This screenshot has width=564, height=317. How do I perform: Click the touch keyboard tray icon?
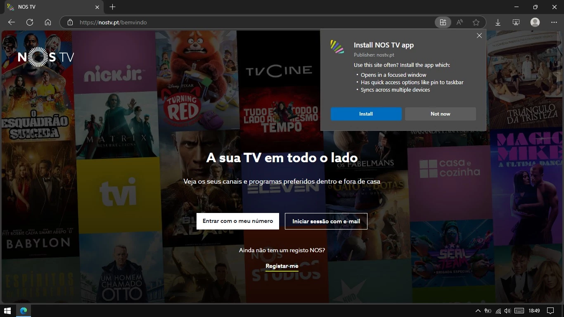point(519,311)
